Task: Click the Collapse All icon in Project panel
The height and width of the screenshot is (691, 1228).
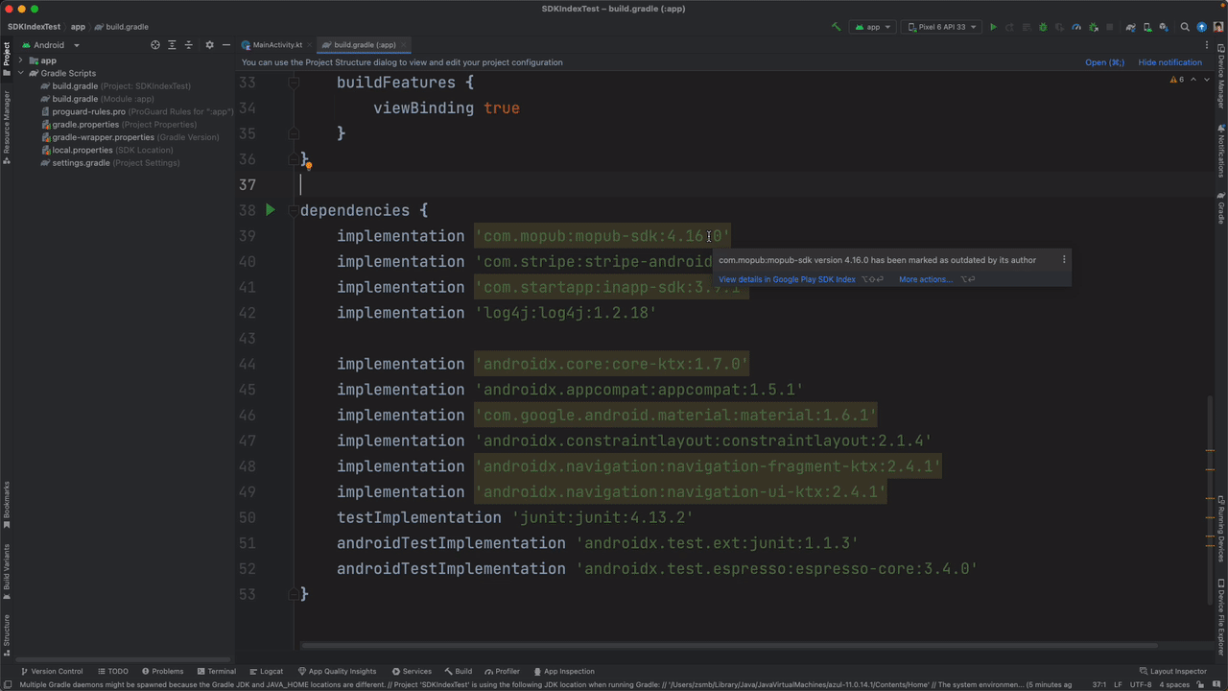Action: pos(188,45)
